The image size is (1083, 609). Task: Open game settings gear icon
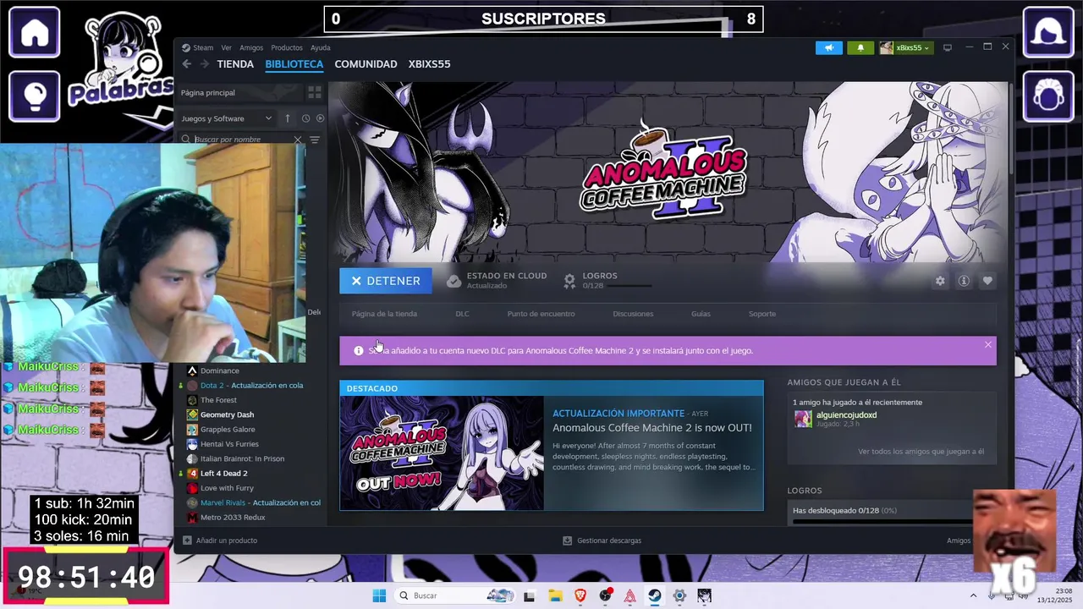[x=940, y=281]
